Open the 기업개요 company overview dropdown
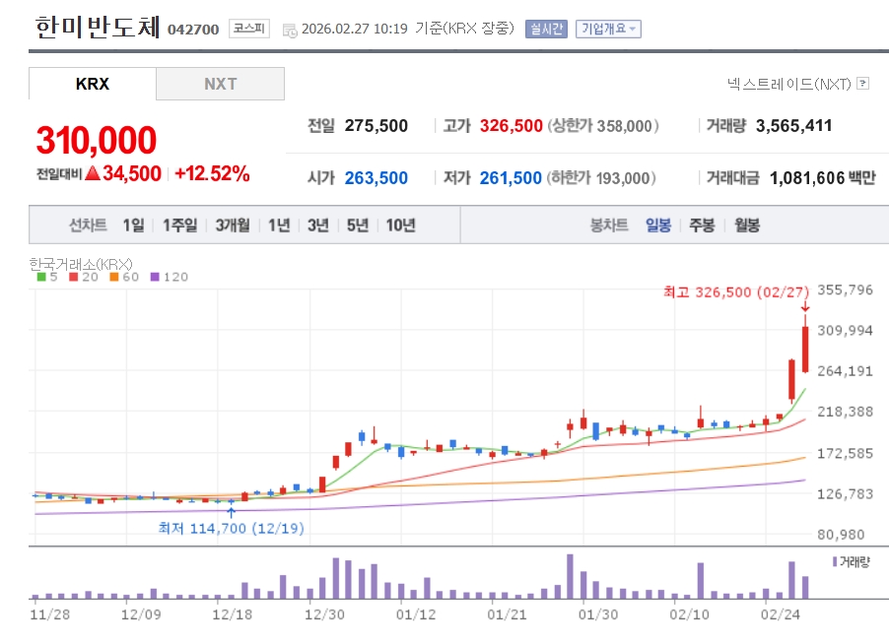Viewport: 889px width, 644px height. pyautogui.click(x=608, y=29)
